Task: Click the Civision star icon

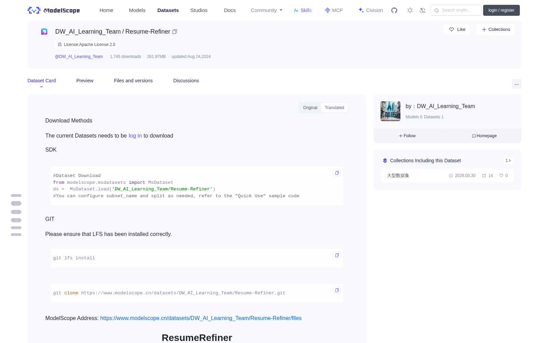Action: click(x=361, y=10)
